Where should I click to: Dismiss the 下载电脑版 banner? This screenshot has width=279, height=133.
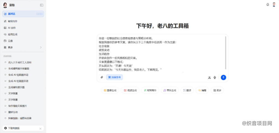(40, 128)
